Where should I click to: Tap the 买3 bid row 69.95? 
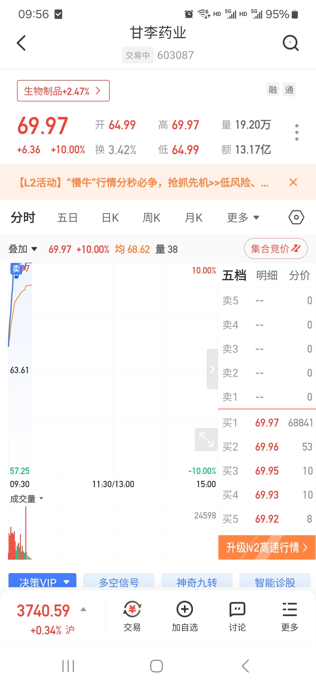coord(267,471)
